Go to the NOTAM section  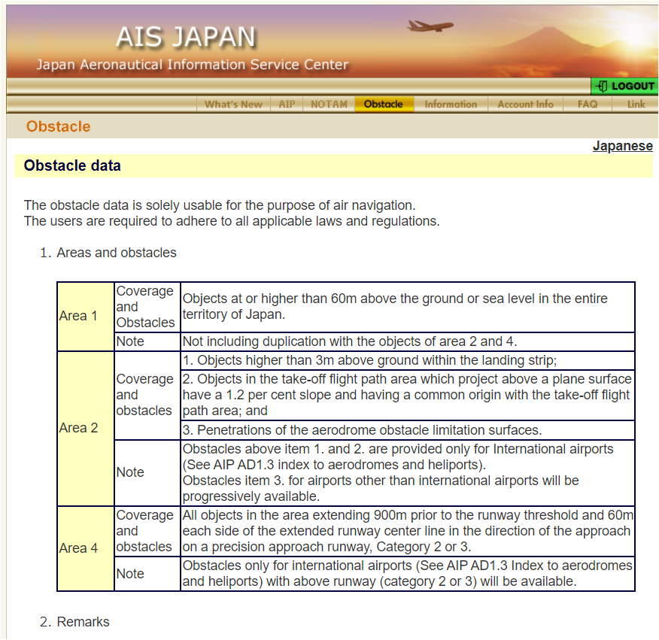(x=329, y=105)
